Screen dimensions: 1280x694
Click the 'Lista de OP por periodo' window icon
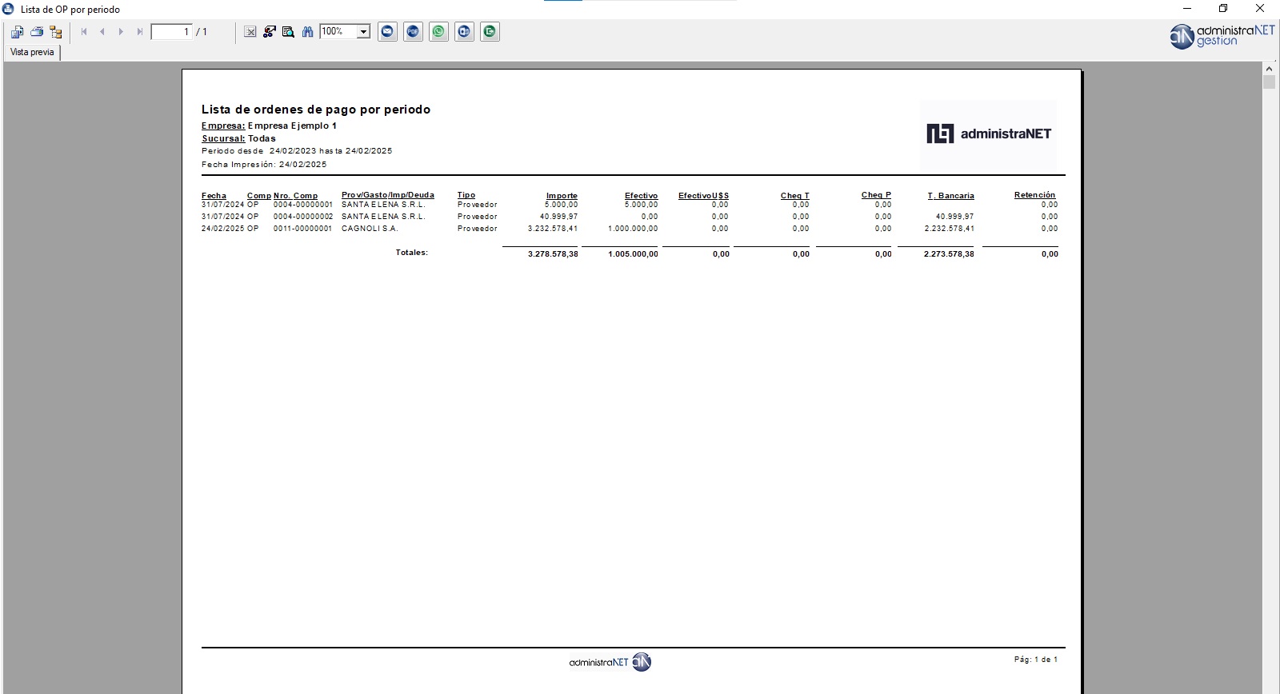9,9
